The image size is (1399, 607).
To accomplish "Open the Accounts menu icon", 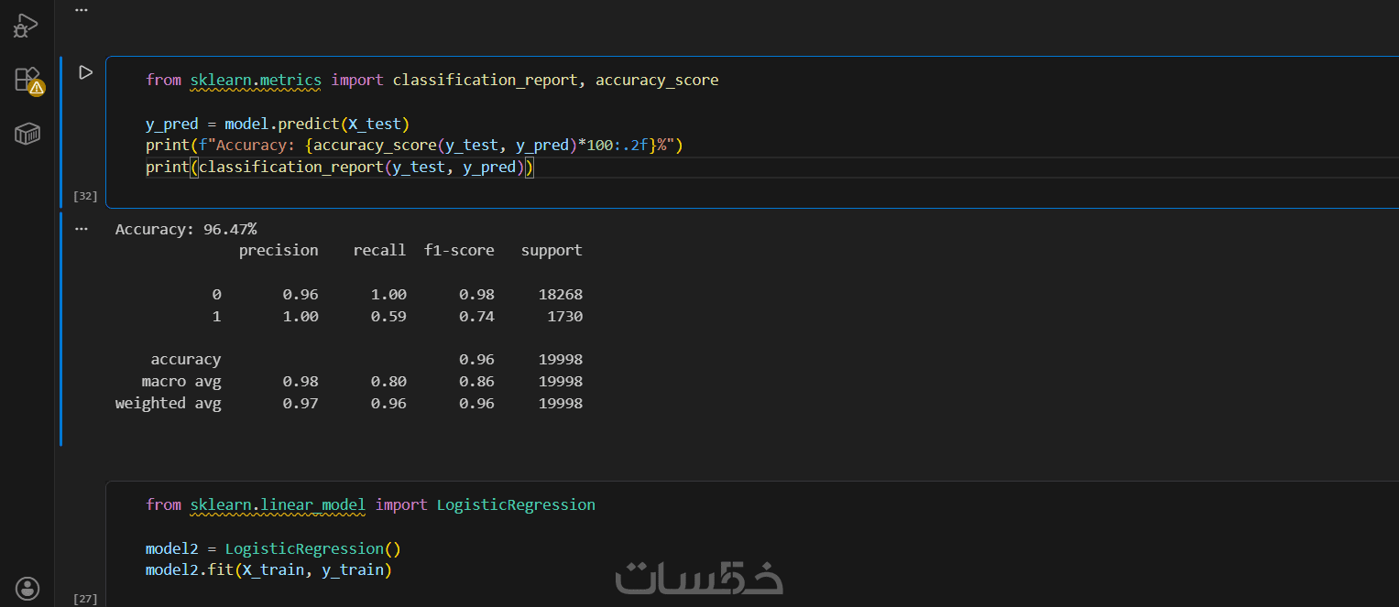I will point(27,588).
